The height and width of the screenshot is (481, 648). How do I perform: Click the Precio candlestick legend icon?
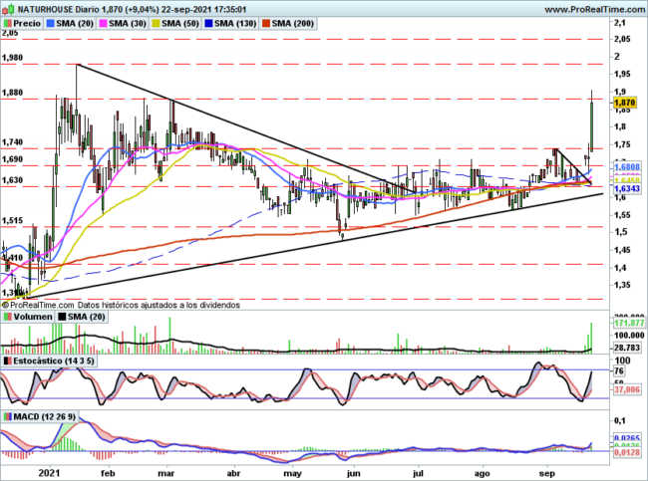(x=7, y=24)
